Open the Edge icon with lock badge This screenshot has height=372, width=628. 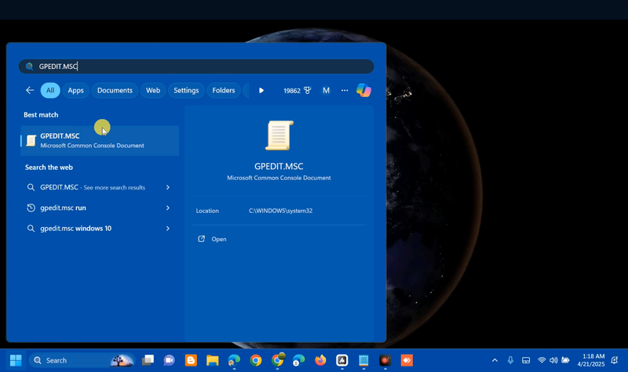pyautogui.click(x=299, y=360)
